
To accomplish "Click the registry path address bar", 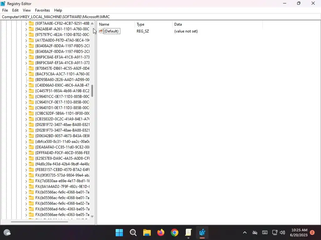I will tap(160, 17).
